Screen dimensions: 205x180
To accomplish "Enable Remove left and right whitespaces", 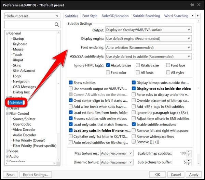I will point(134,130).
